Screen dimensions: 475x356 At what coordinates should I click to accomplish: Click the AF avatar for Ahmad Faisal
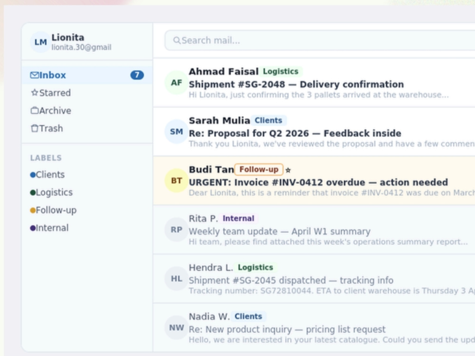tap(176, 82)
